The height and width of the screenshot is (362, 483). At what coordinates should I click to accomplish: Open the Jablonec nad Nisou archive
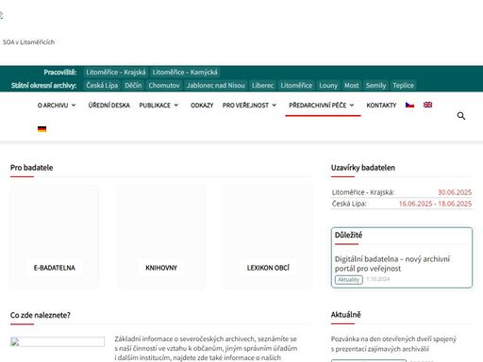coord(215,86)
